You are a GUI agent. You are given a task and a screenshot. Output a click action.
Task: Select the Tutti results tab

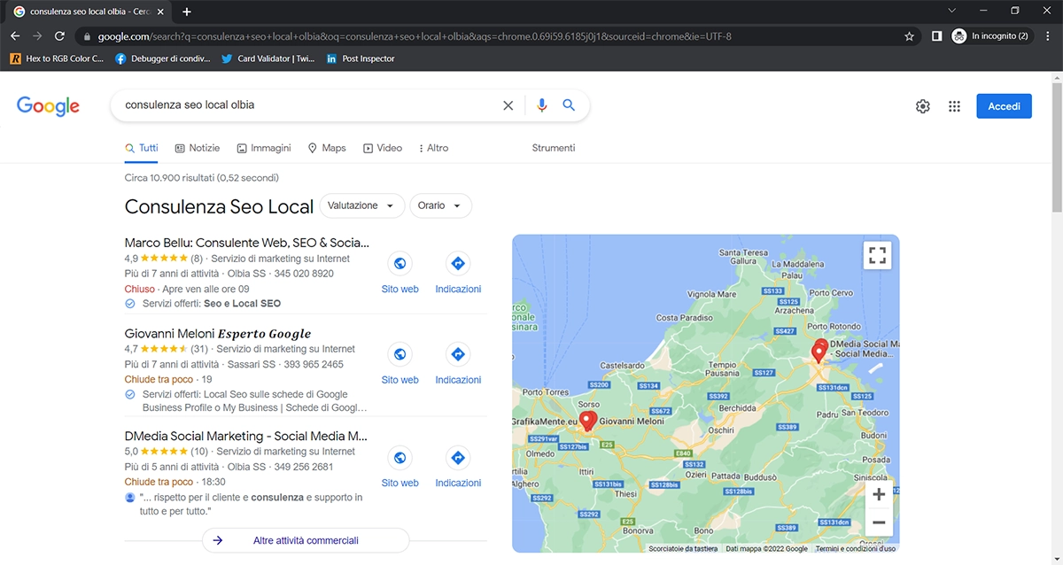pyautogui.click(x=142, y=148)
